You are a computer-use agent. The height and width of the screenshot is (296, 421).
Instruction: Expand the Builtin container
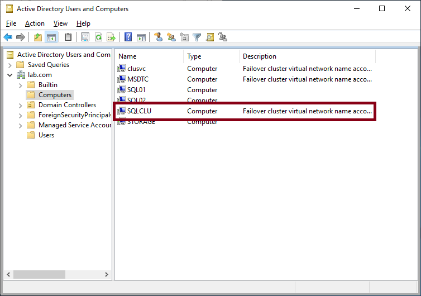[21, 85]
